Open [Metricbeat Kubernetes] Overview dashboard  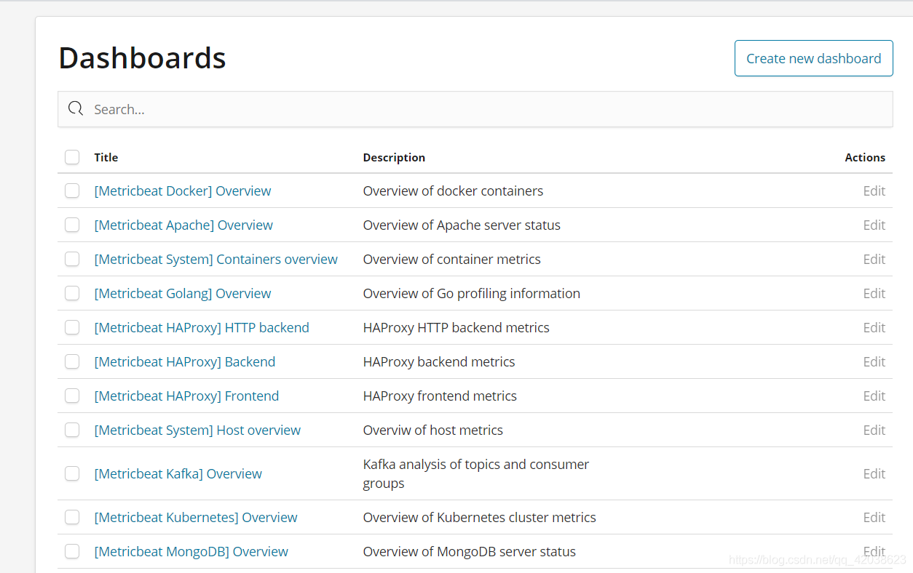(196, 517)
